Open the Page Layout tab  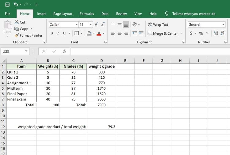click(x=63, y=14)
